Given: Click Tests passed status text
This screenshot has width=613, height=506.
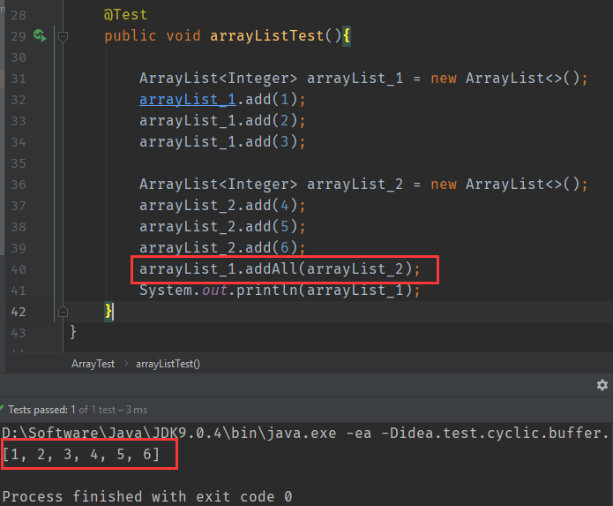Looking at the screenshot, I should (78, 410).
